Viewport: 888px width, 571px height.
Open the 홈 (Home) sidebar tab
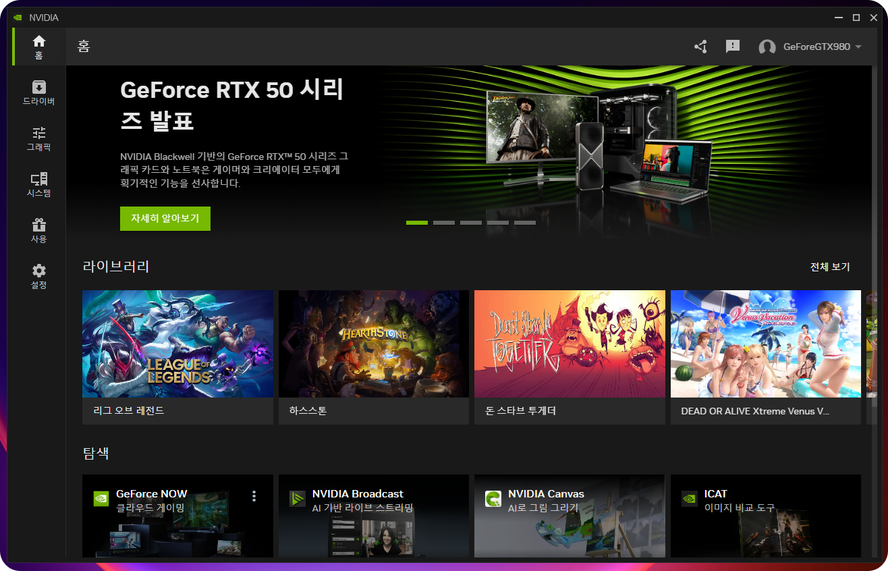pyautogui.click(x=38, y=47)
